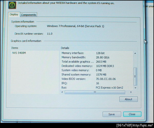
Task: Click the horizontal scroll right arrow
Action: coord(131,92)
